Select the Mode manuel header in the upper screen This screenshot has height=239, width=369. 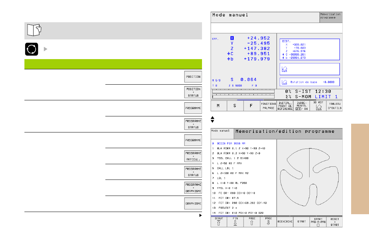[265, 17]
